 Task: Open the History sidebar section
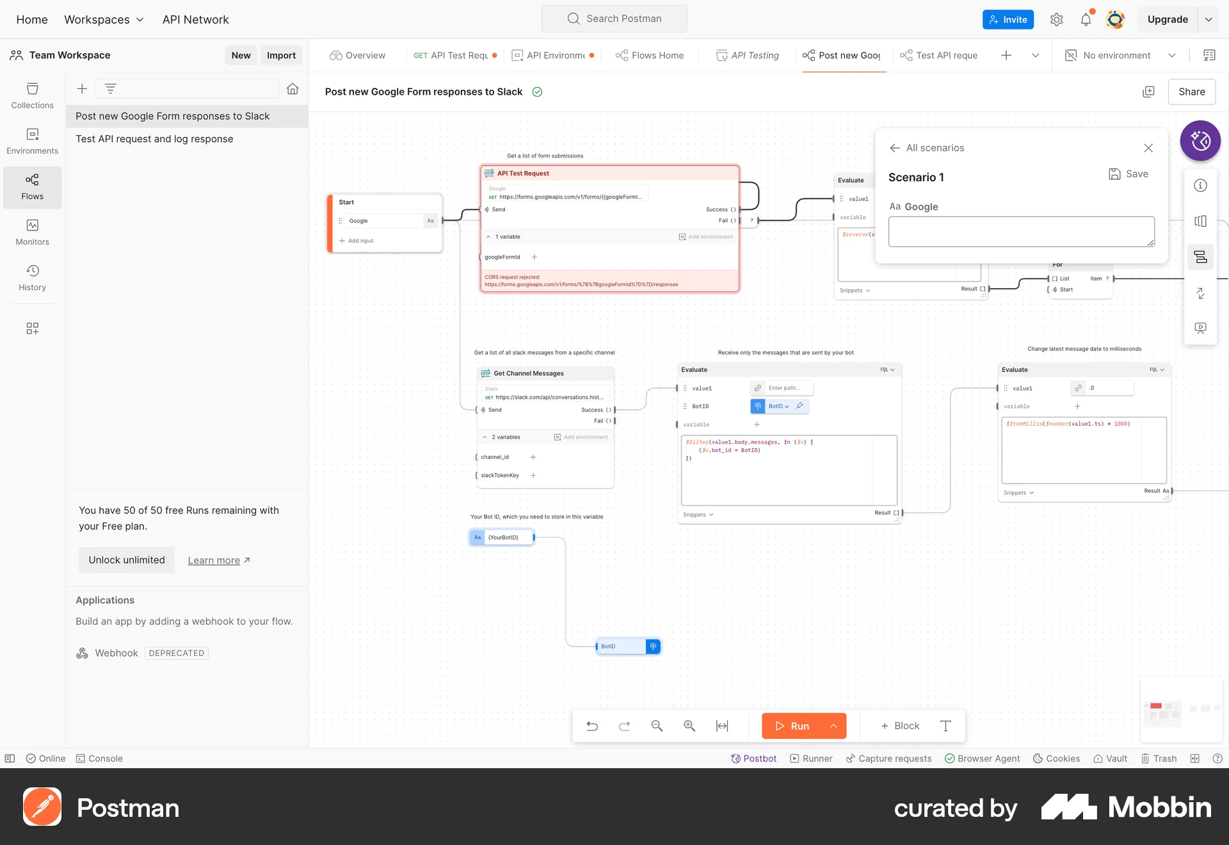tap(32, 278)
